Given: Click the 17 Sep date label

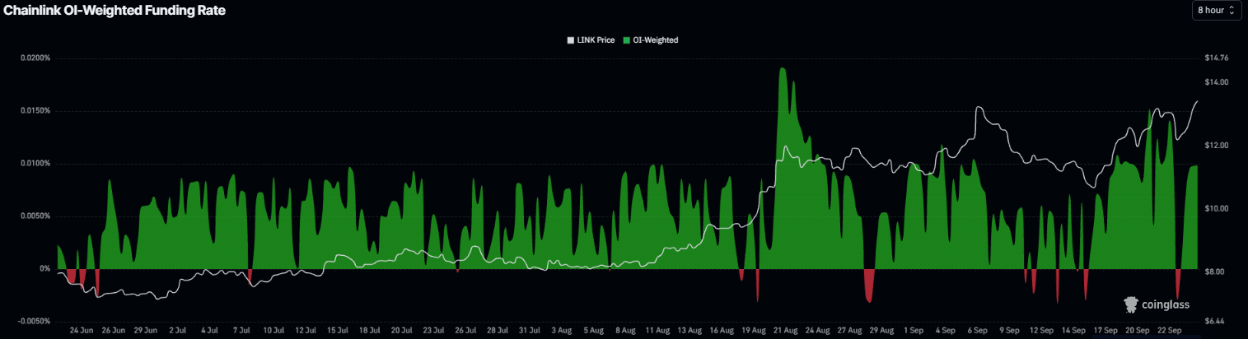Looking at the screenshot, I should tap(1105, 330).
